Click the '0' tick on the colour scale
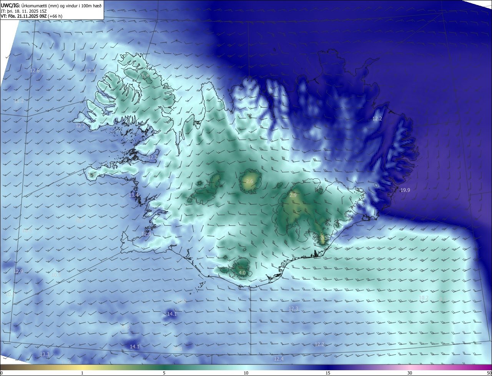 pyautogui.click(x=2, y=373)
